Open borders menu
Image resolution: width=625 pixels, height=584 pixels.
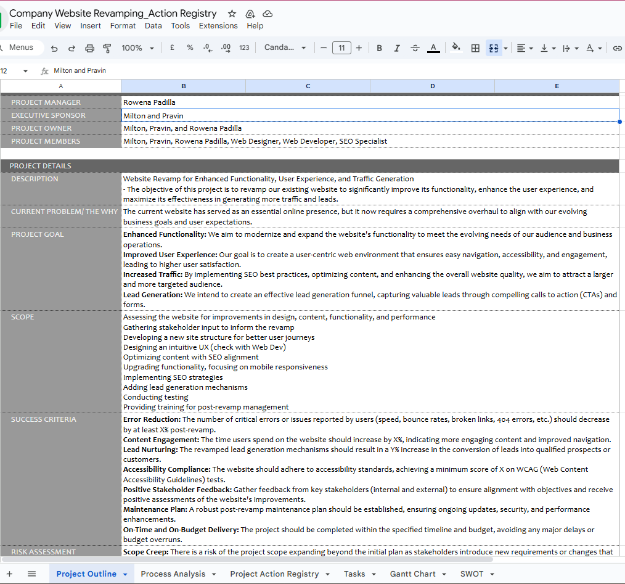475,48
